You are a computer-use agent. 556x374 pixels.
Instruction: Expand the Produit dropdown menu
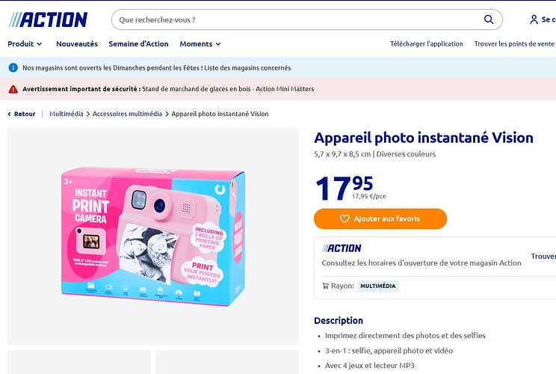25,44
